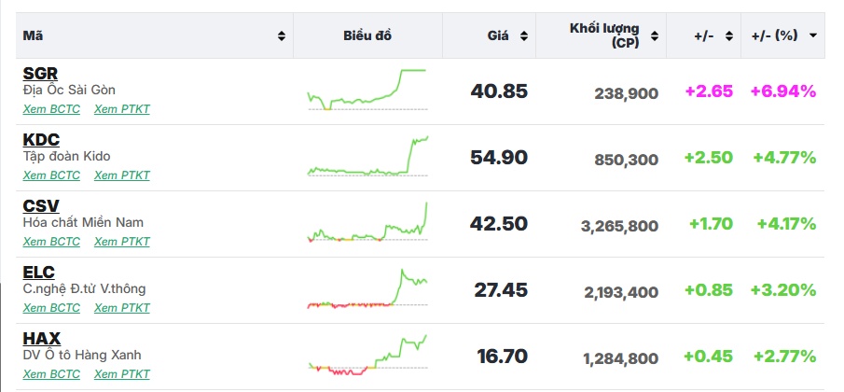Click the CSV price sparkline chart
Viewport: 844px width, 392px height.
tap(367, 223)
